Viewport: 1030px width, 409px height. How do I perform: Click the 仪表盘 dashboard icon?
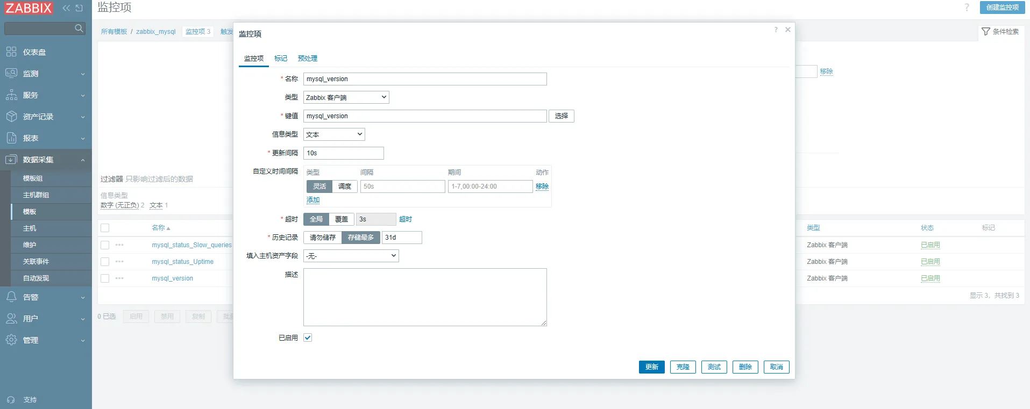click(x=11, y=52)
